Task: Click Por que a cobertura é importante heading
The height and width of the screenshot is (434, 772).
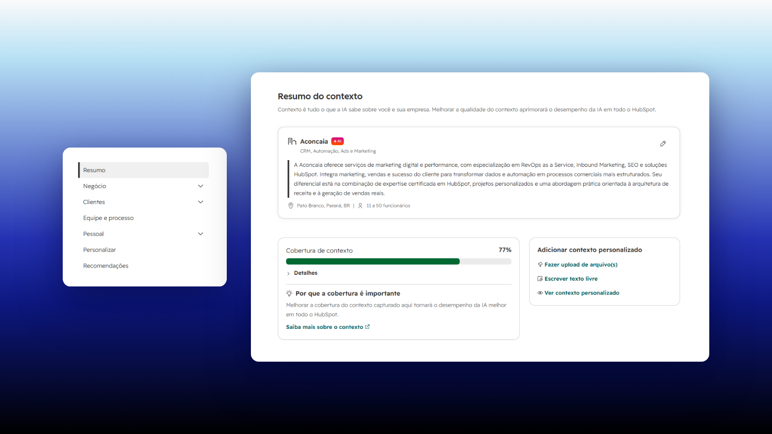Action: [x=348, y=293]
